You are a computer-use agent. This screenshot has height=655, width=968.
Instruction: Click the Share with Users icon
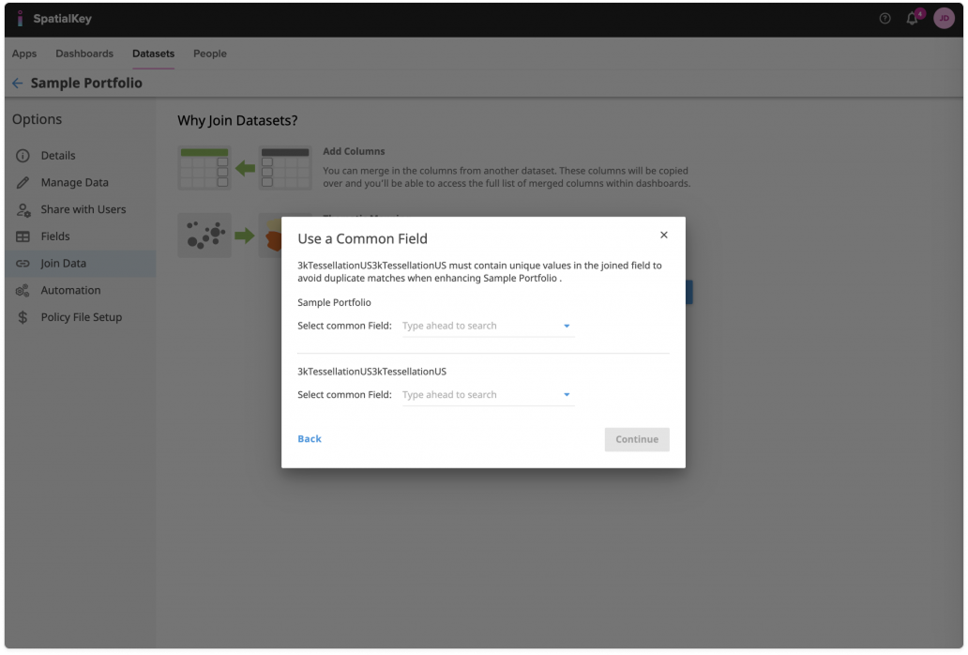[21, 209]
